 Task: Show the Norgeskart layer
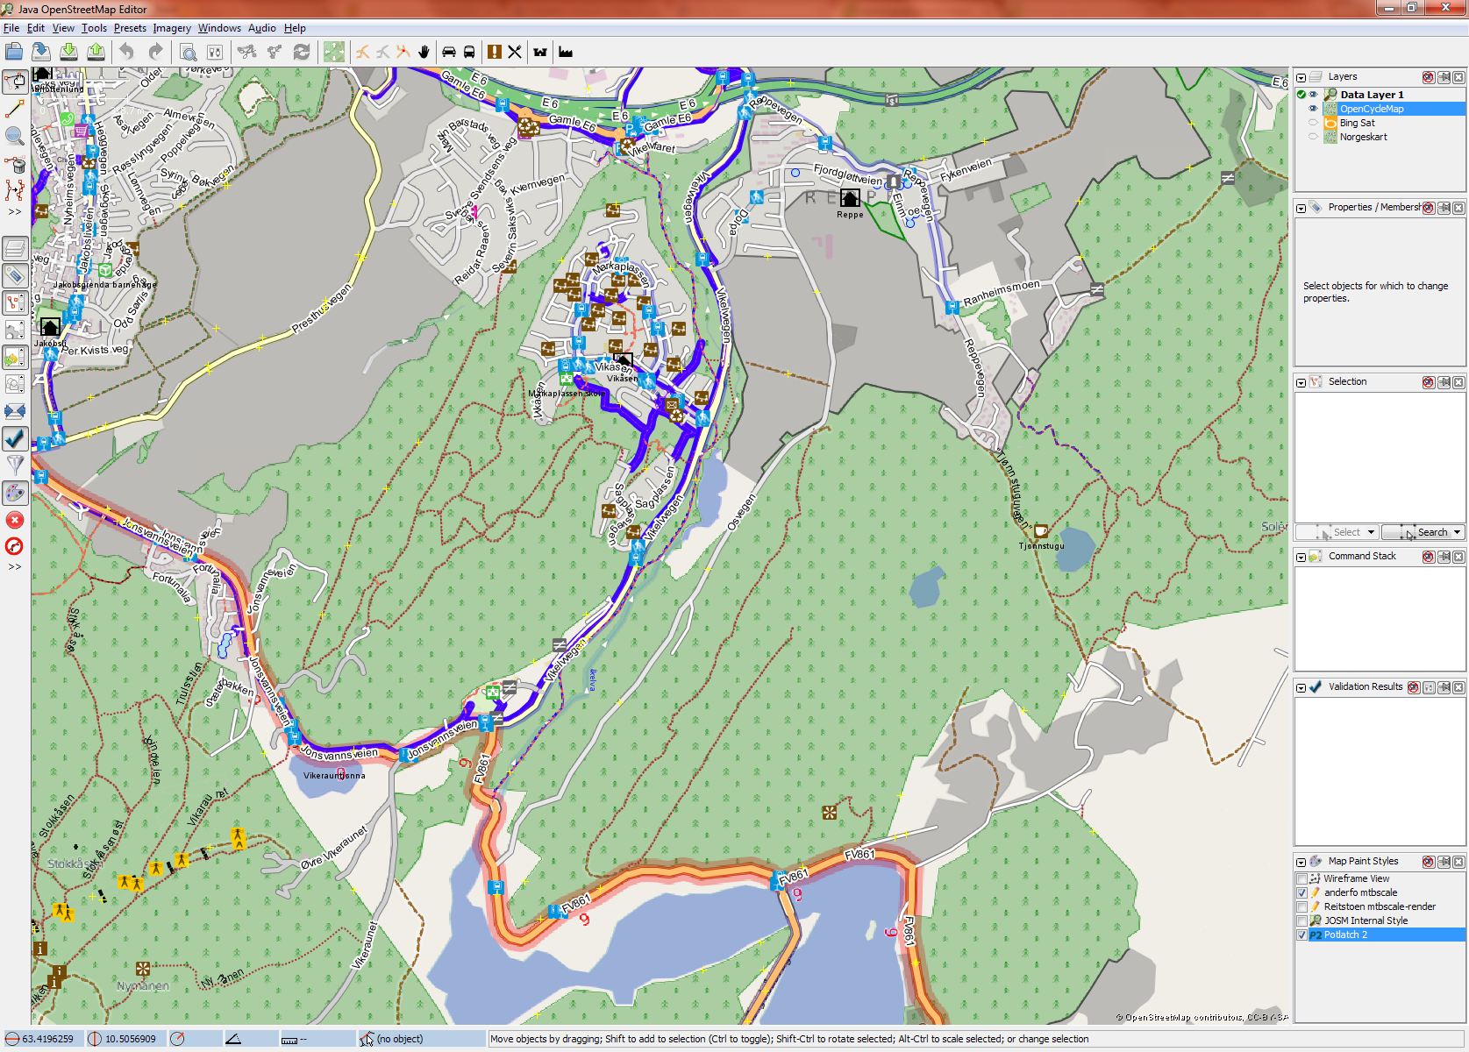pos(1314,137)
